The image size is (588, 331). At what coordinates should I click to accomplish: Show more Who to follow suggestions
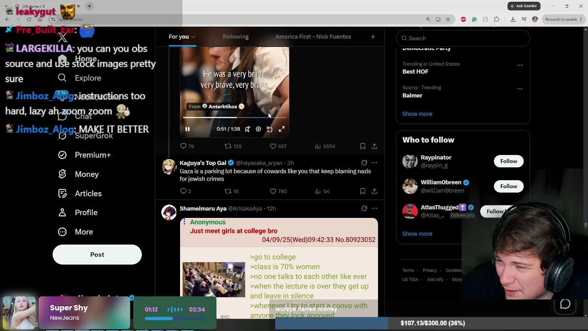[417, 234]
